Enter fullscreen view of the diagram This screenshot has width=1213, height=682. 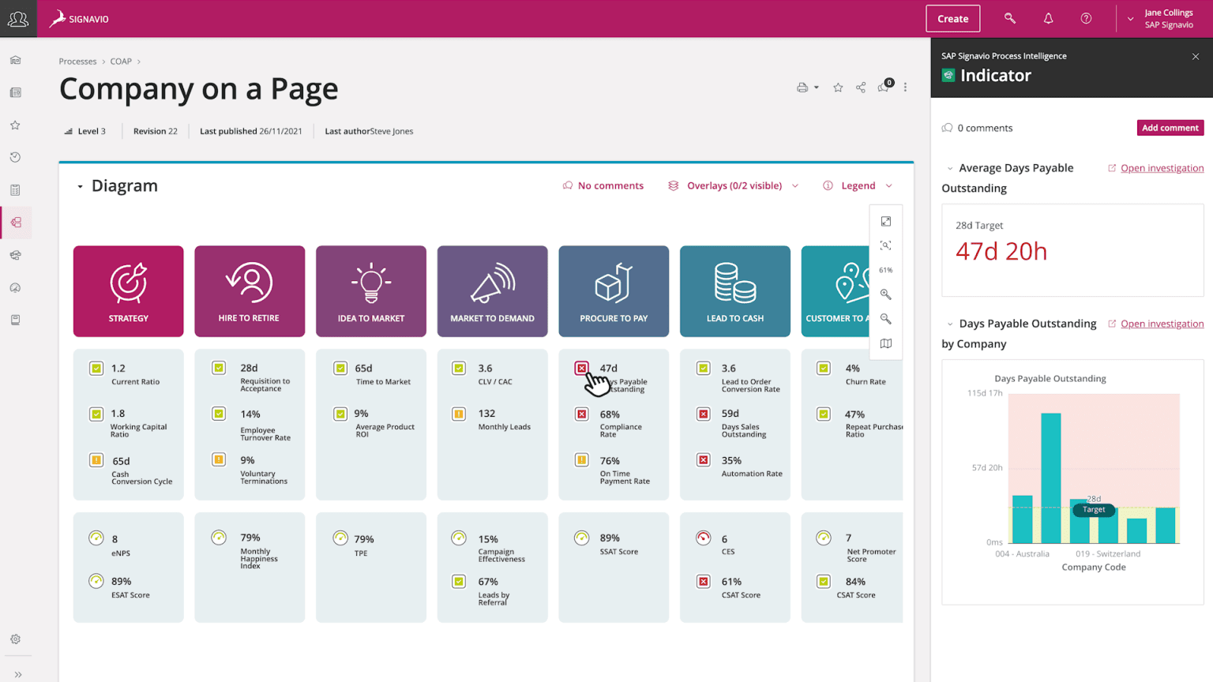coord(886,222)
